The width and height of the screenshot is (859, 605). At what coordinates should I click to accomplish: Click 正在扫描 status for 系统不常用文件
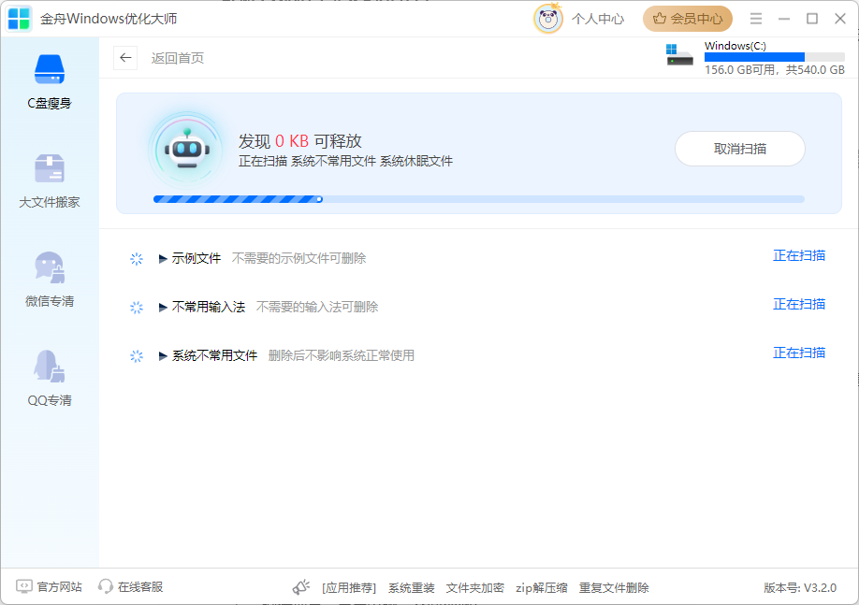pyautogui.click(x=799, y=353)
